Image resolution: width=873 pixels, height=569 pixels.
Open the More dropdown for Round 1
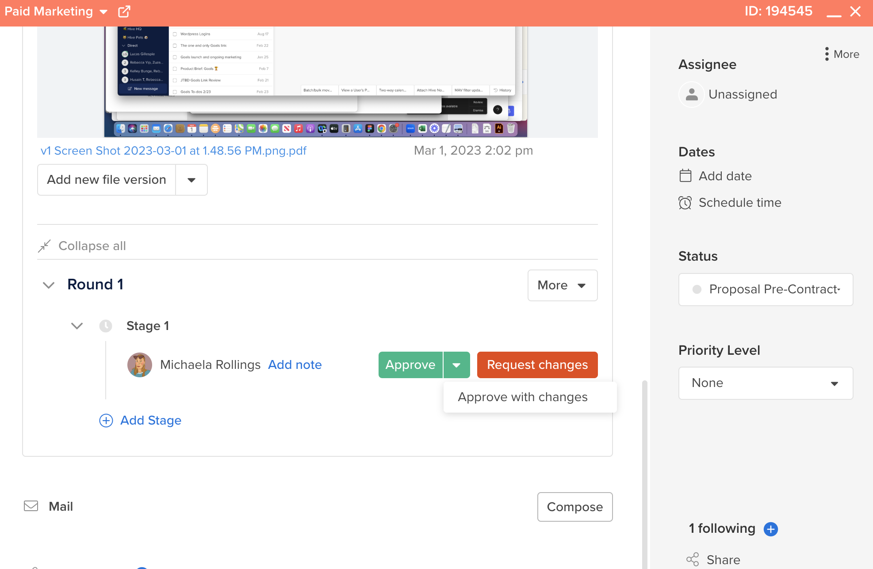coord(563,285)
